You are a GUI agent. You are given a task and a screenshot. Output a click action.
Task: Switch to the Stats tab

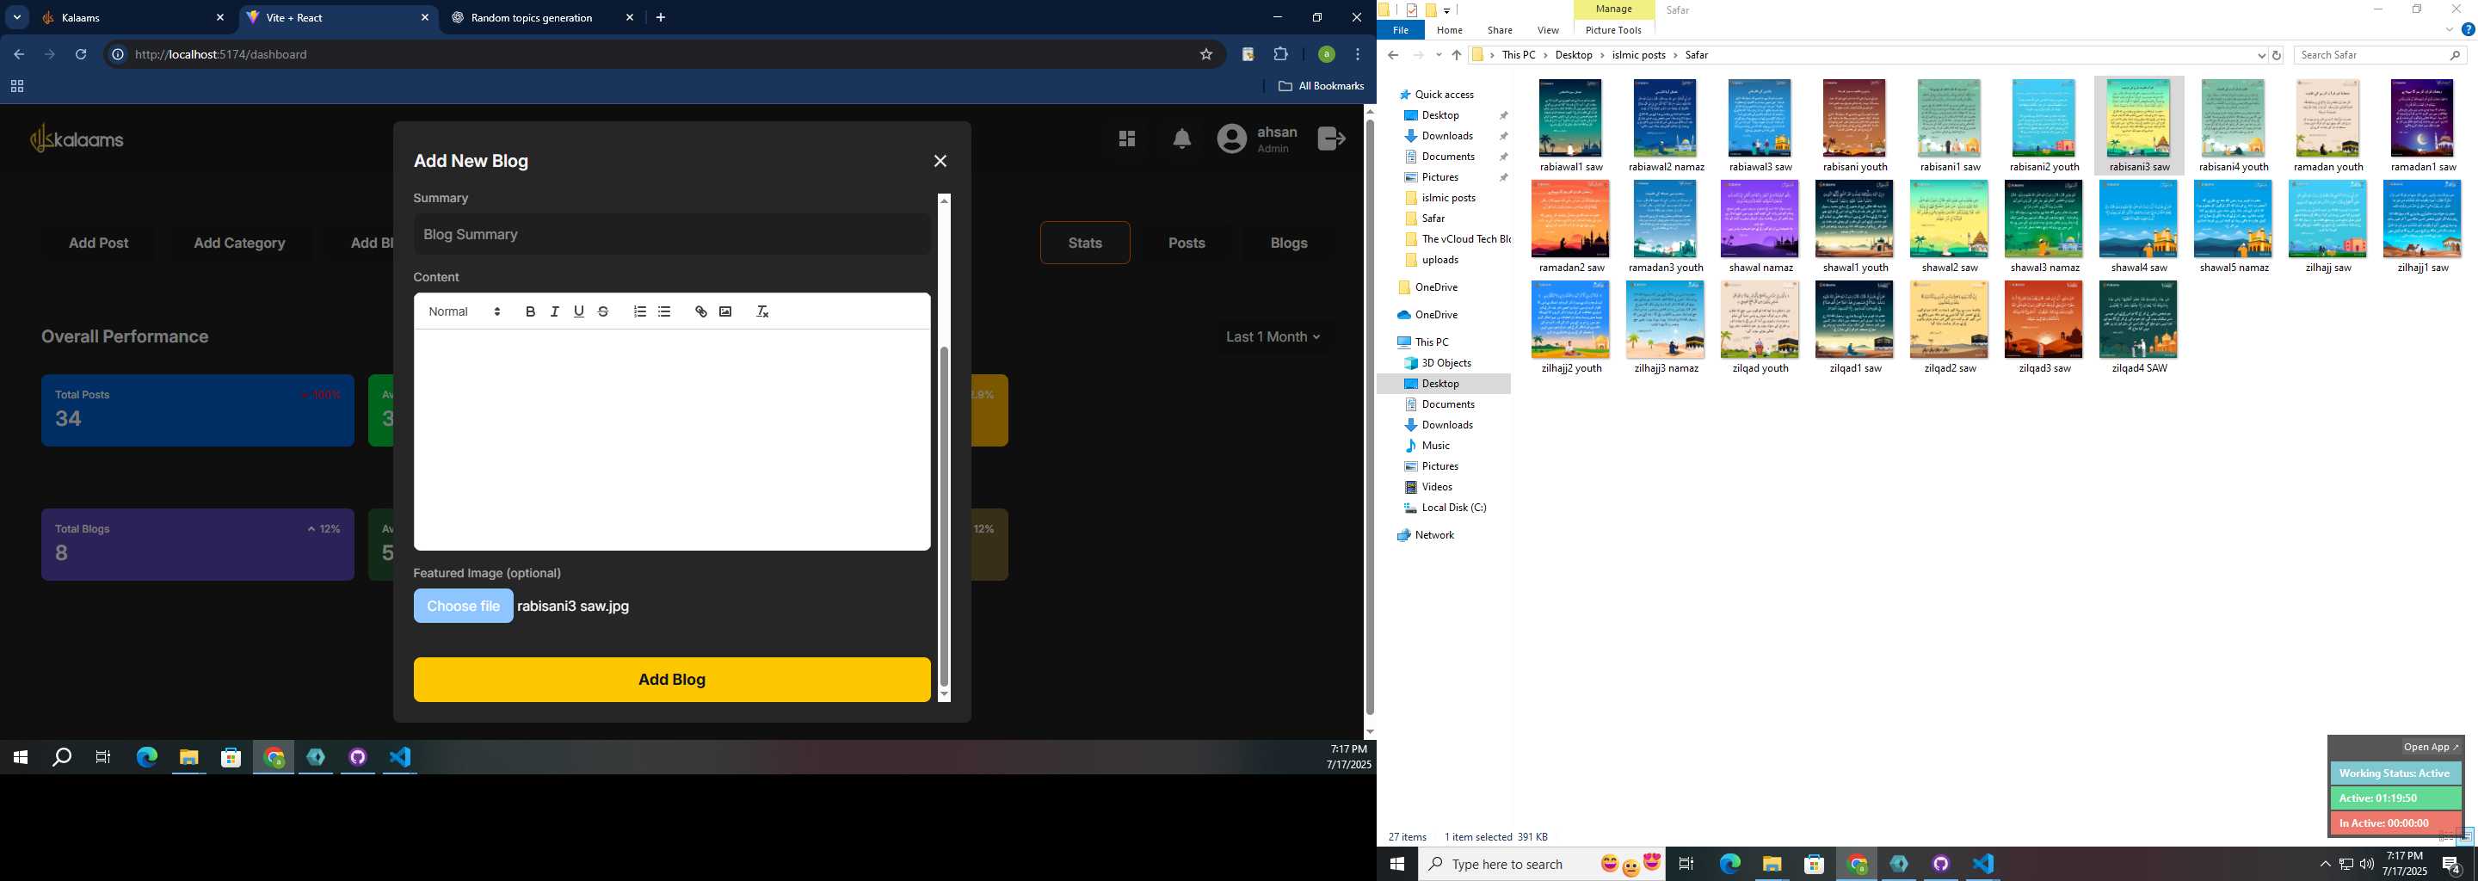[1085, 243]
